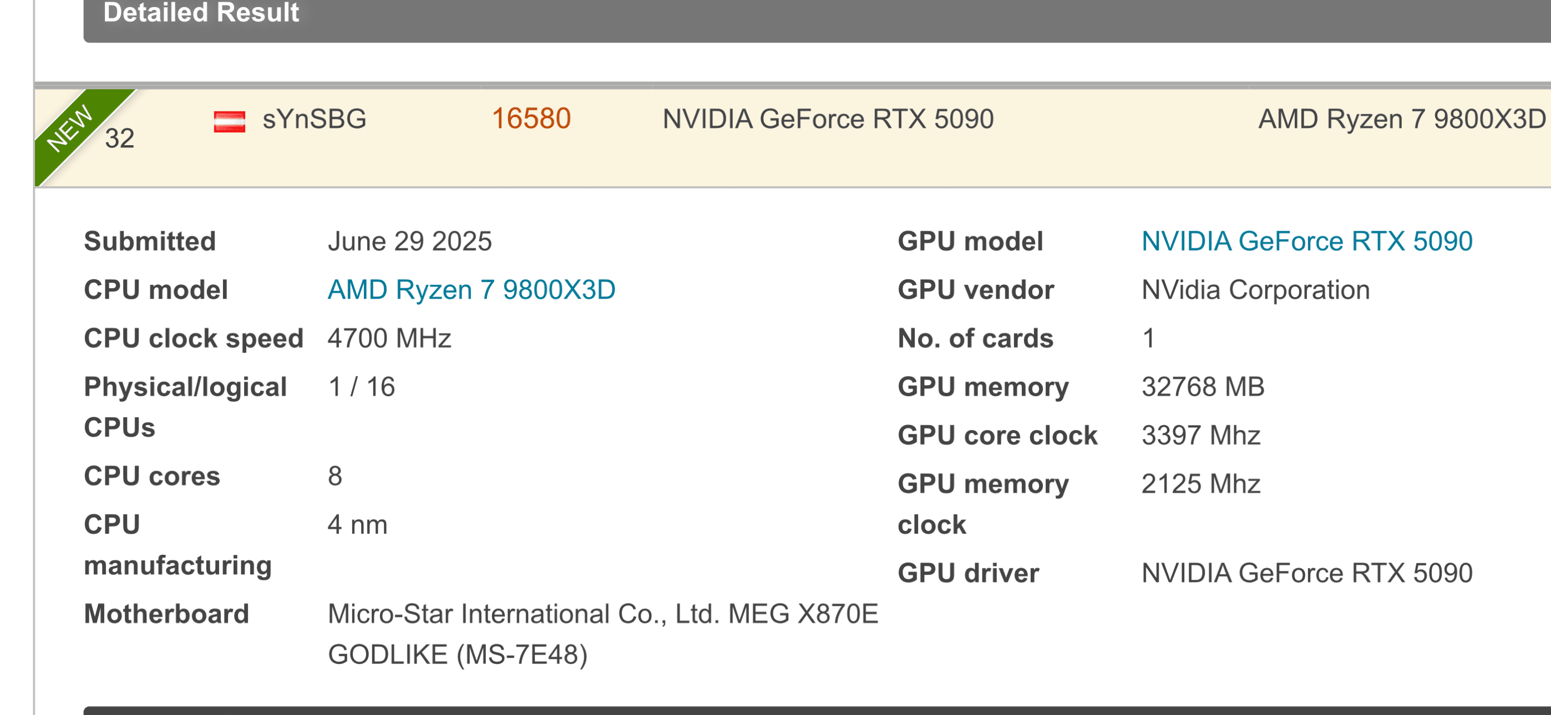Viewport: 1551px width, 715px height.
Task: Click the MEG X870E GODLIKE motherboard text
Action: [602, 633]
